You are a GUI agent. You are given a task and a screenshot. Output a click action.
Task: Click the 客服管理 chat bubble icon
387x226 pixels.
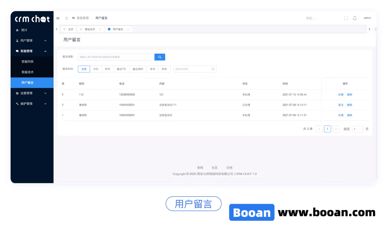click(17, 51)
